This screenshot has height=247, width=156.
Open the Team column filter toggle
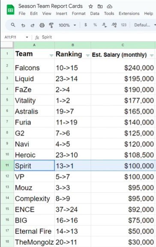pyautogui.click(x=51, y=55)
